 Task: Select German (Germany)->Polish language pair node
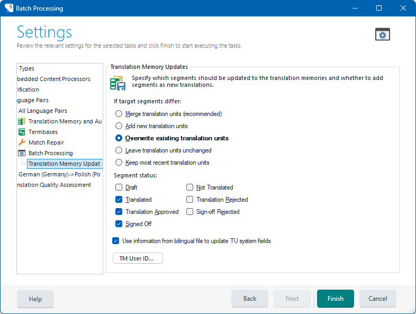click(x=59, y=174)
